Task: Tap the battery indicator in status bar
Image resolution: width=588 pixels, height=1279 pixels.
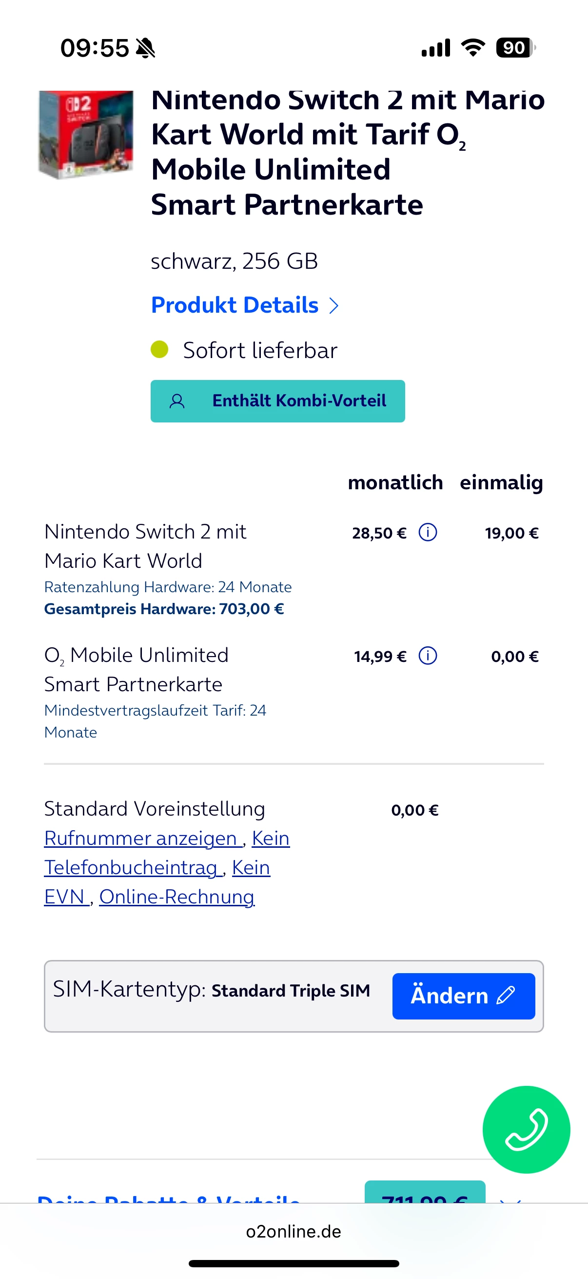Action: click(x=515, y=48)
